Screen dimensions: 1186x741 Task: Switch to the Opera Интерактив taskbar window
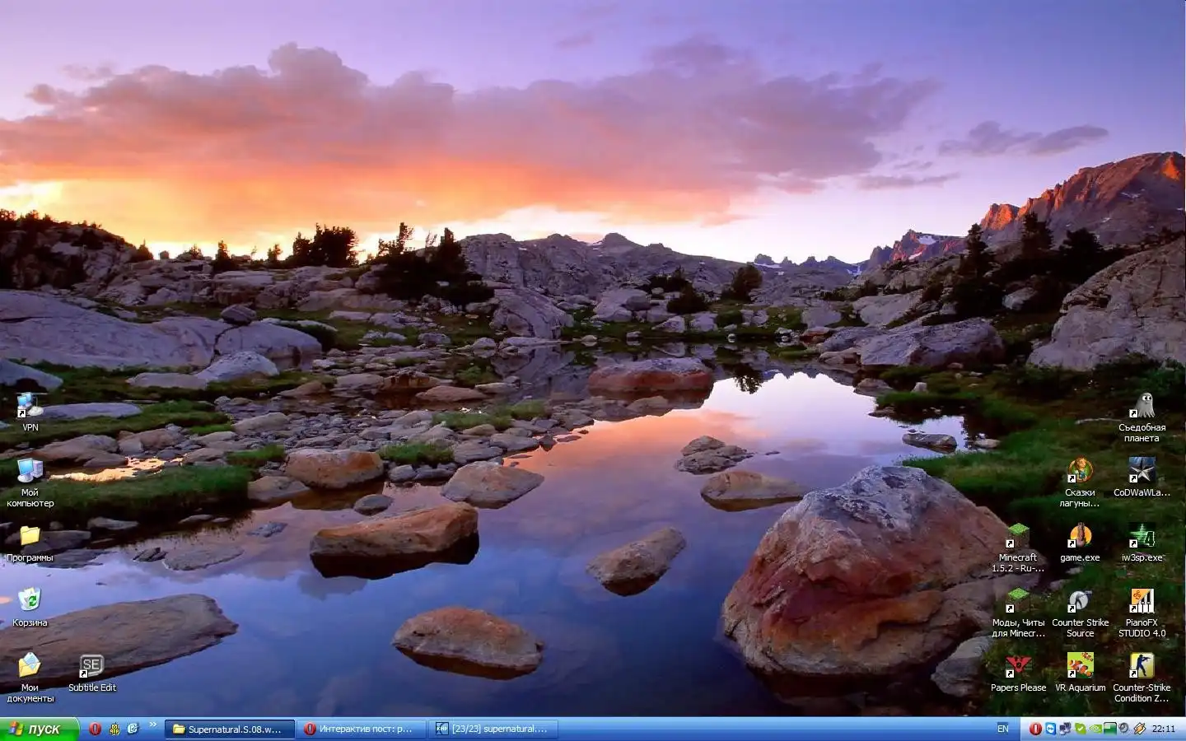[361, 729]
